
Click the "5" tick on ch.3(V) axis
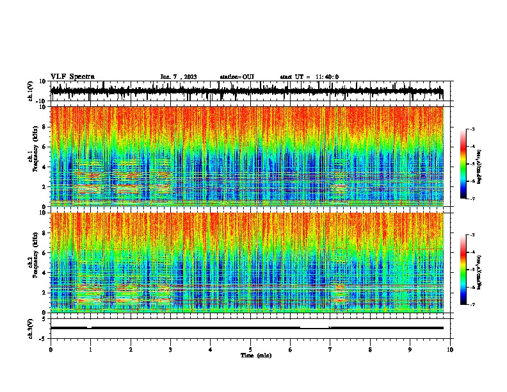[x=45, y=319]
